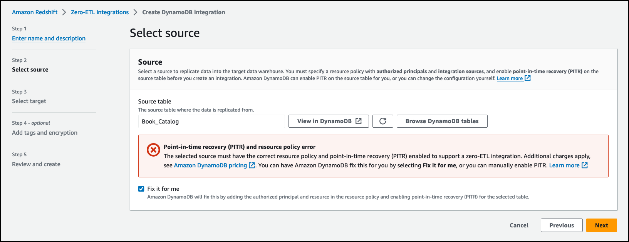This screenshot has width=629, height=242.
Task: Click the refresh source tables icon
Action: 382,121
